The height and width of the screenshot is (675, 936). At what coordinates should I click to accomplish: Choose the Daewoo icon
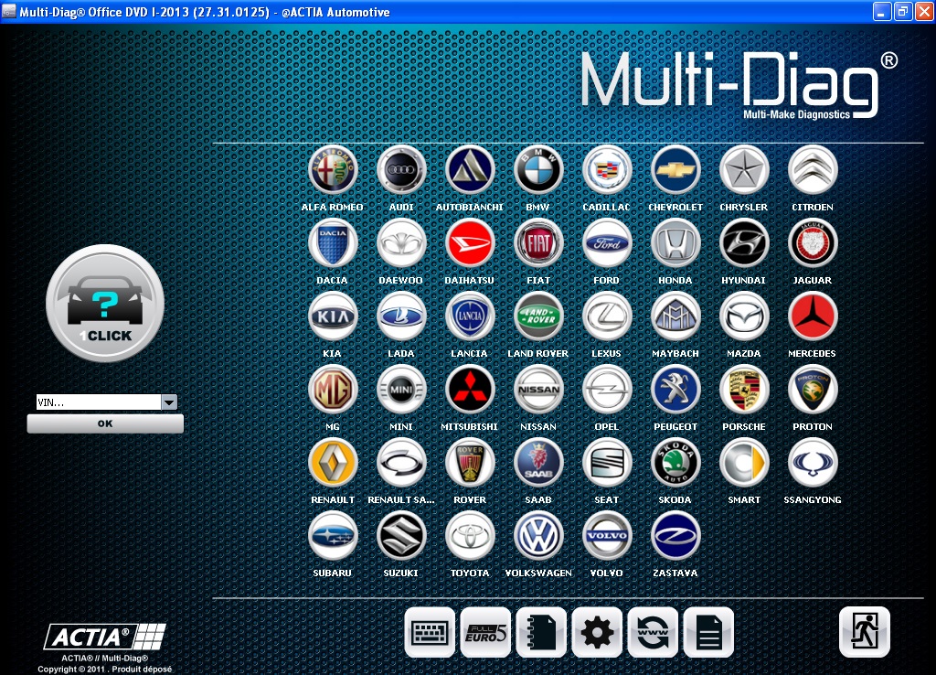click(401, 243)
